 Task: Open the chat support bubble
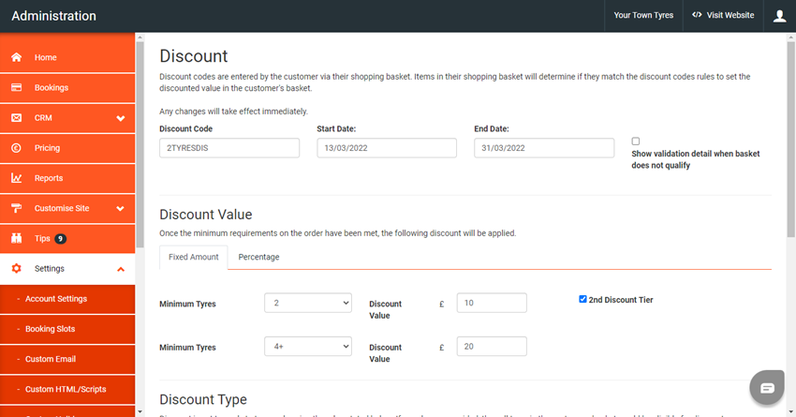(x=767, y=388)
